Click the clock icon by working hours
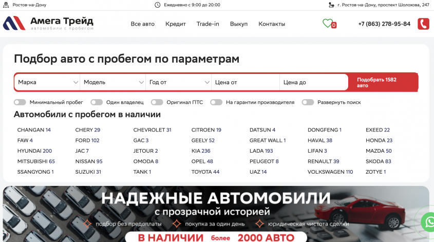 tap(158, 5)
